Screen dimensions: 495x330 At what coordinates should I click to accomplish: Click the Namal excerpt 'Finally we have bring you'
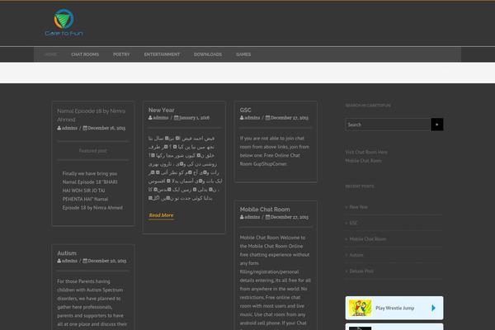click(90, 174)
